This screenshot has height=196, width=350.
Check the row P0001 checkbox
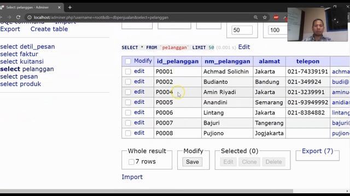click(128, 71)
